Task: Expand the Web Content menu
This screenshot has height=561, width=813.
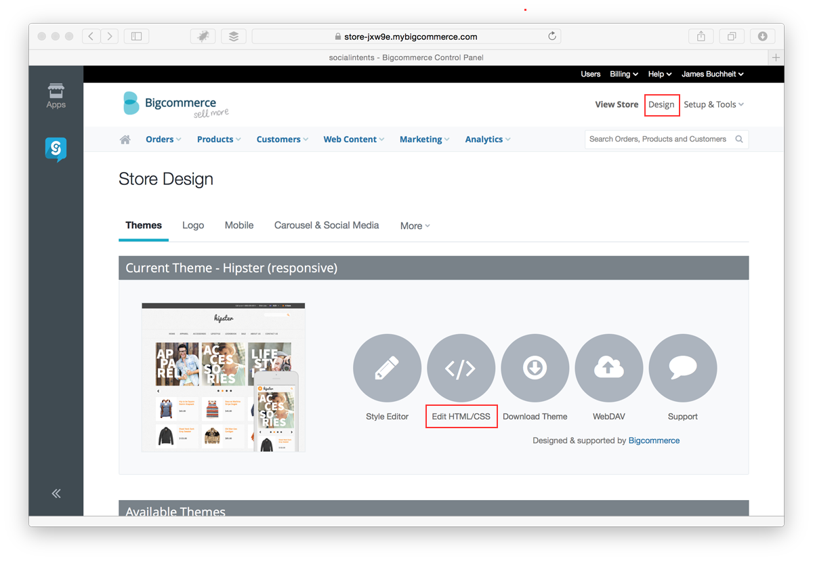Action: pos(354,139)
